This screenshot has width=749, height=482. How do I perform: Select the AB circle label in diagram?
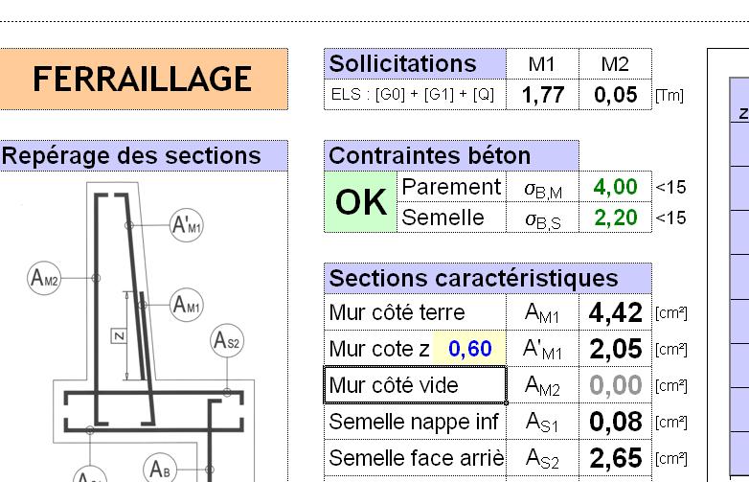tap(160, 470)
